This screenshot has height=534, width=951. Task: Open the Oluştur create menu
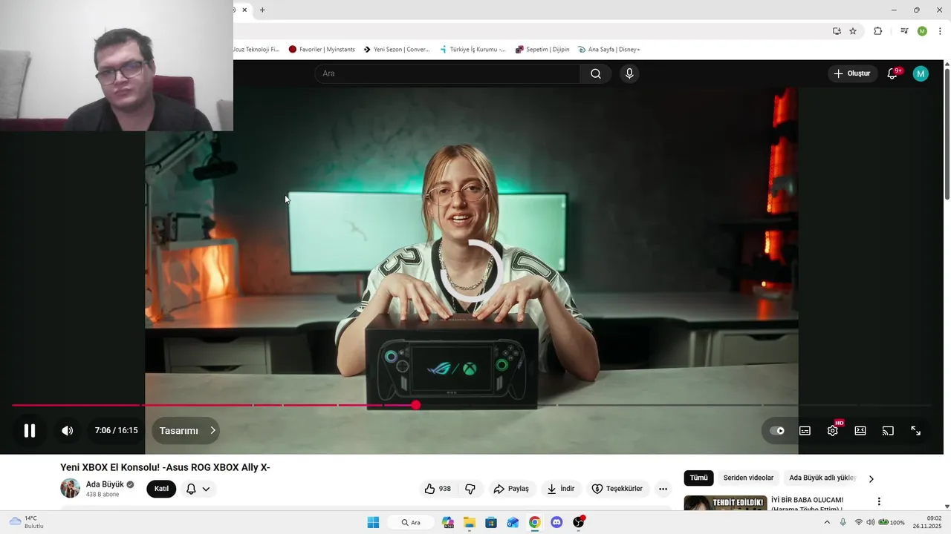click(x=852, y=73)
